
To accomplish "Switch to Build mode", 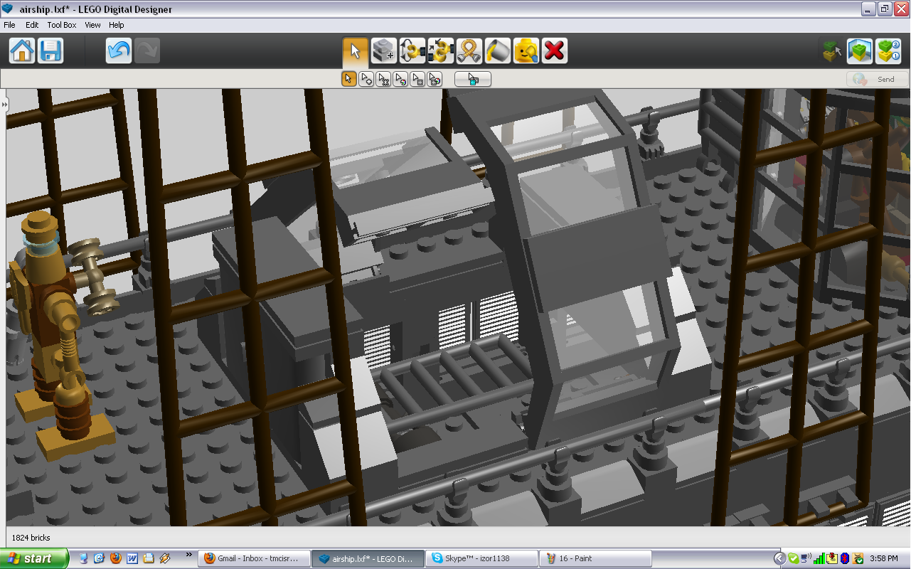I will pyautogui.click(x=831, y=51).
